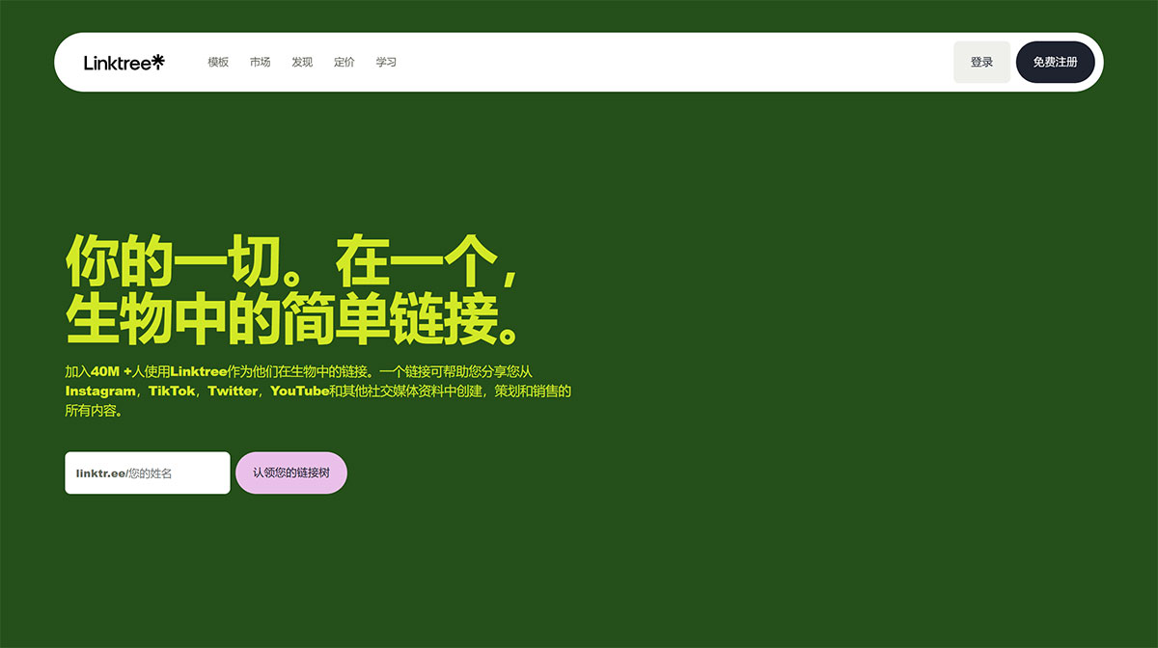Click the linktr.ee/您的姓名 username input field
Image resolution: width=1158 pixels, height=648 pixels.
click(x=147, y=472)
